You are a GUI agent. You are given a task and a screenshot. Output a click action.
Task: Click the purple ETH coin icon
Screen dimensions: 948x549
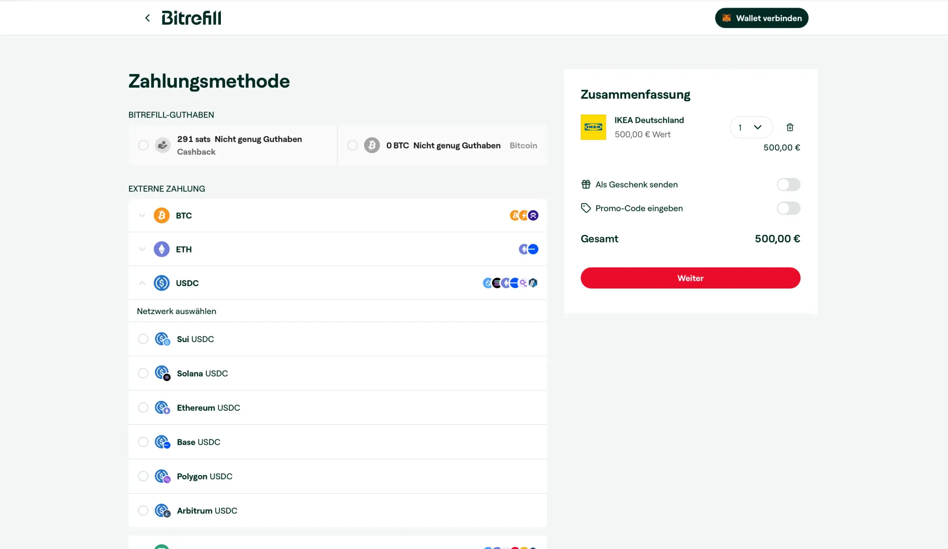(x=162, y=249)
